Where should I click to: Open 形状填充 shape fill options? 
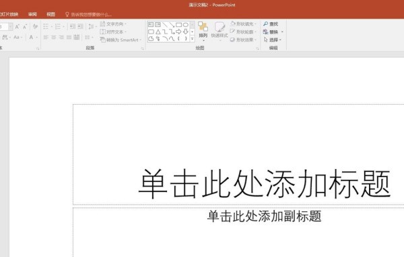click(243, 24)
